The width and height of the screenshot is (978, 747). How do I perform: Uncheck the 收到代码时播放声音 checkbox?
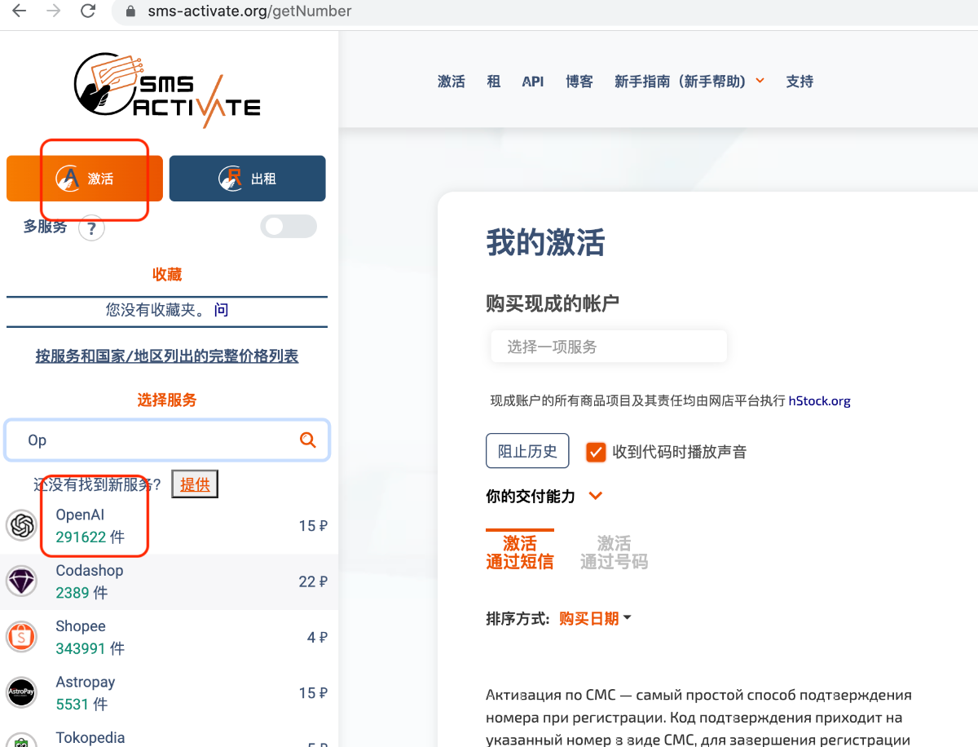(x=596, y=452)
